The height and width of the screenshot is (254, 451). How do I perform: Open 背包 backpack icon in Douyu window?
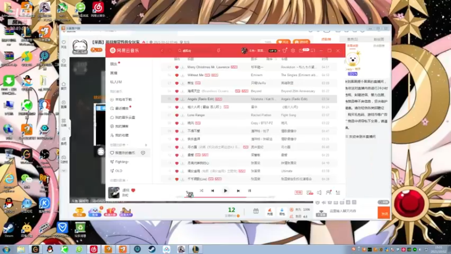pos(282,212)
